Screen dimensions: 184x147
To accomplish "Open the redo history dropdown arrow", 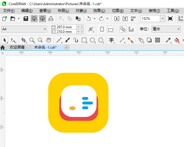I will coord(107,19).
